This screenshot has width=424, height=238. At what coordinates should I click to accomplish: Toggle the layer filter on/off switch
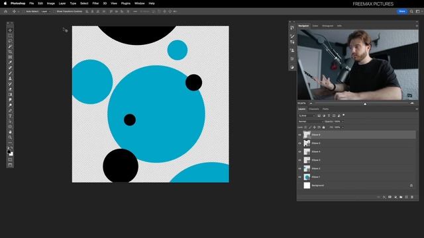pyautogui.click(x=343, y=115)
